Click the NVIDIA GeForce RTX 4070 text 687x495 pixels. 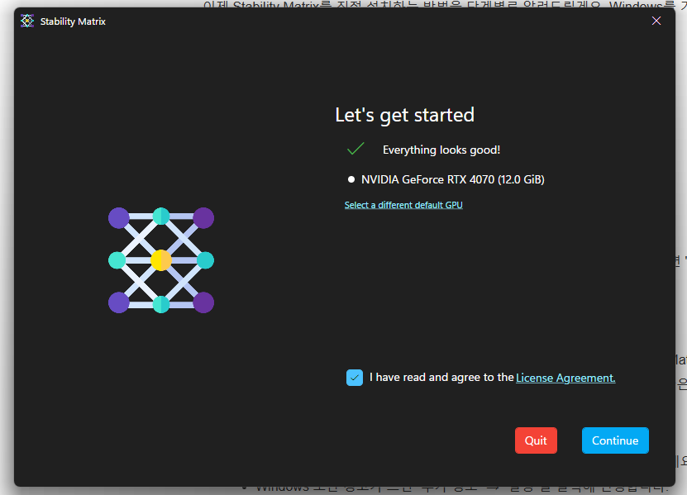[452, 179]
